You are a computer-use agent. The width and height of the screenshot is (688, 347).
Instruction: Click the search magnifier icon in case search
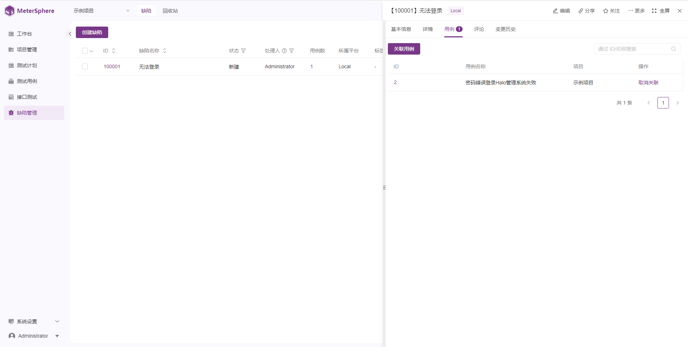pyautogui.click(x=674, y=49)
